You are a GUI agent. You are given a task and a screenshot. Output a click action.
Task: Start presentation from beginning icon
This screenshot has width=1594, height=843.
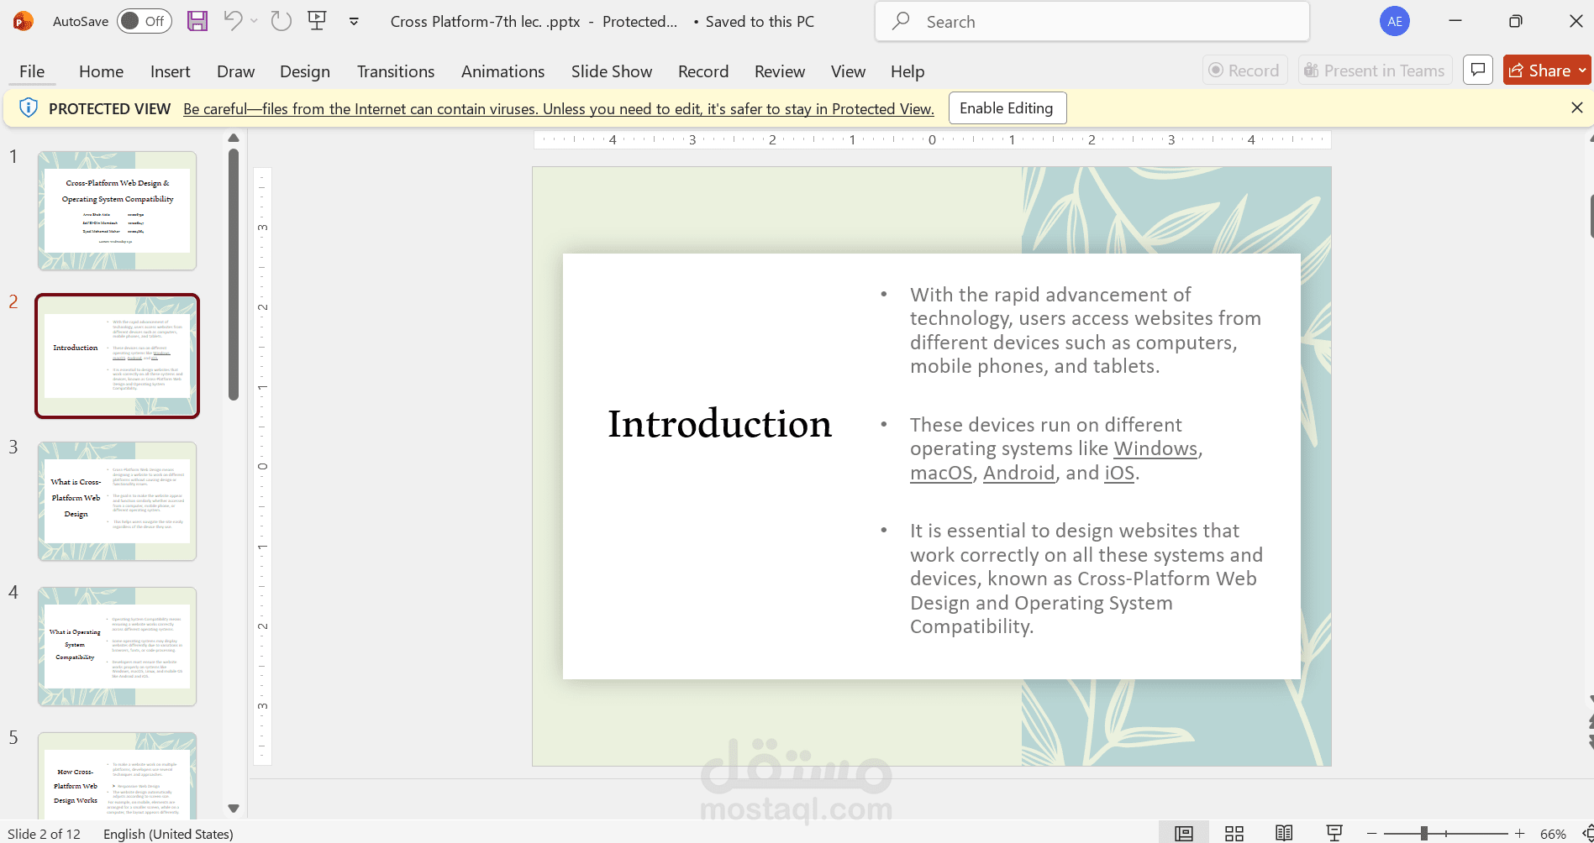click(x=317, y=21)
